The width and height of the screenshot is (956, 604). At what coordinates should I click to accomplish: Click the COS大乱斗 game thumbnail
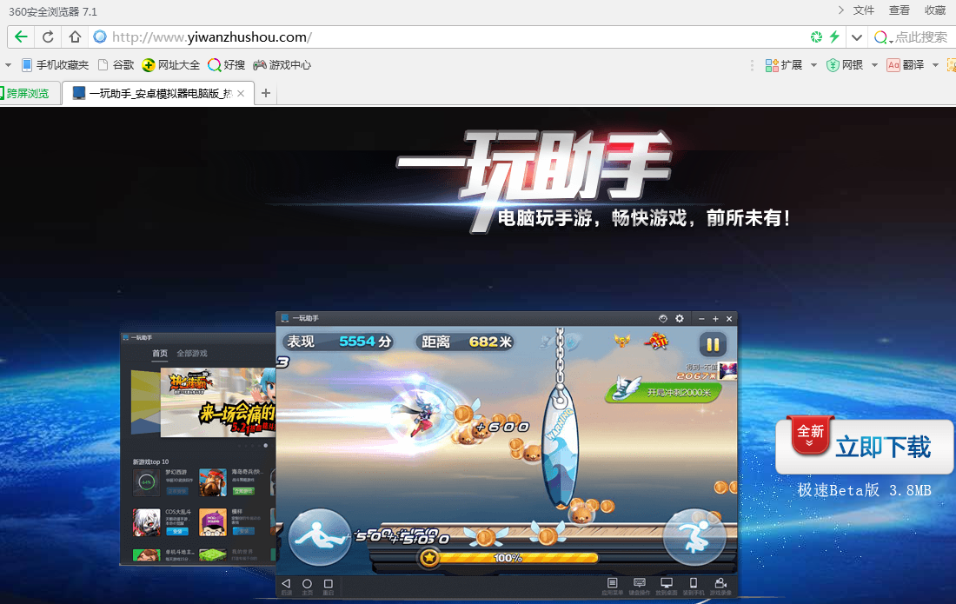[146, 522]
